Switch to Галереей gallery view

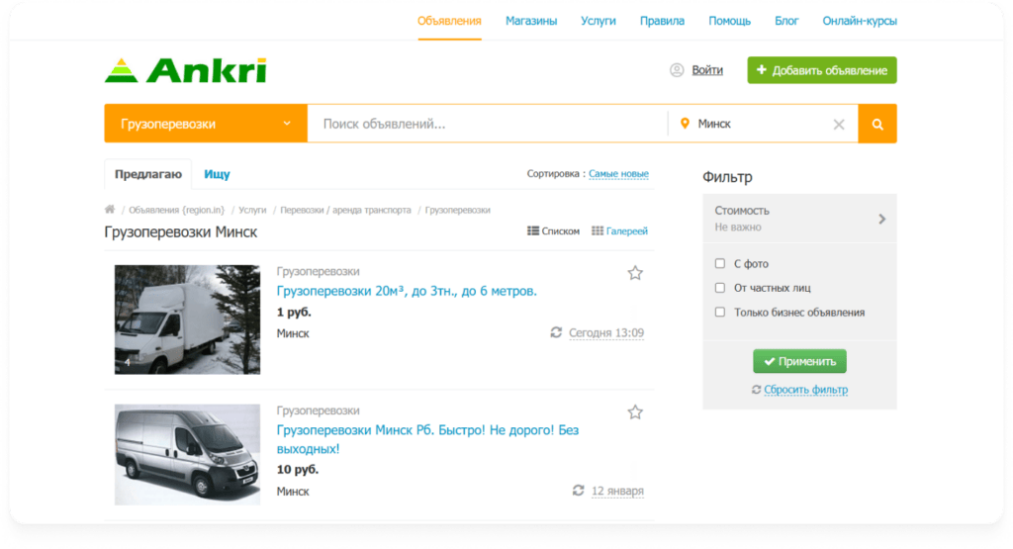click(x=619, y=231)
